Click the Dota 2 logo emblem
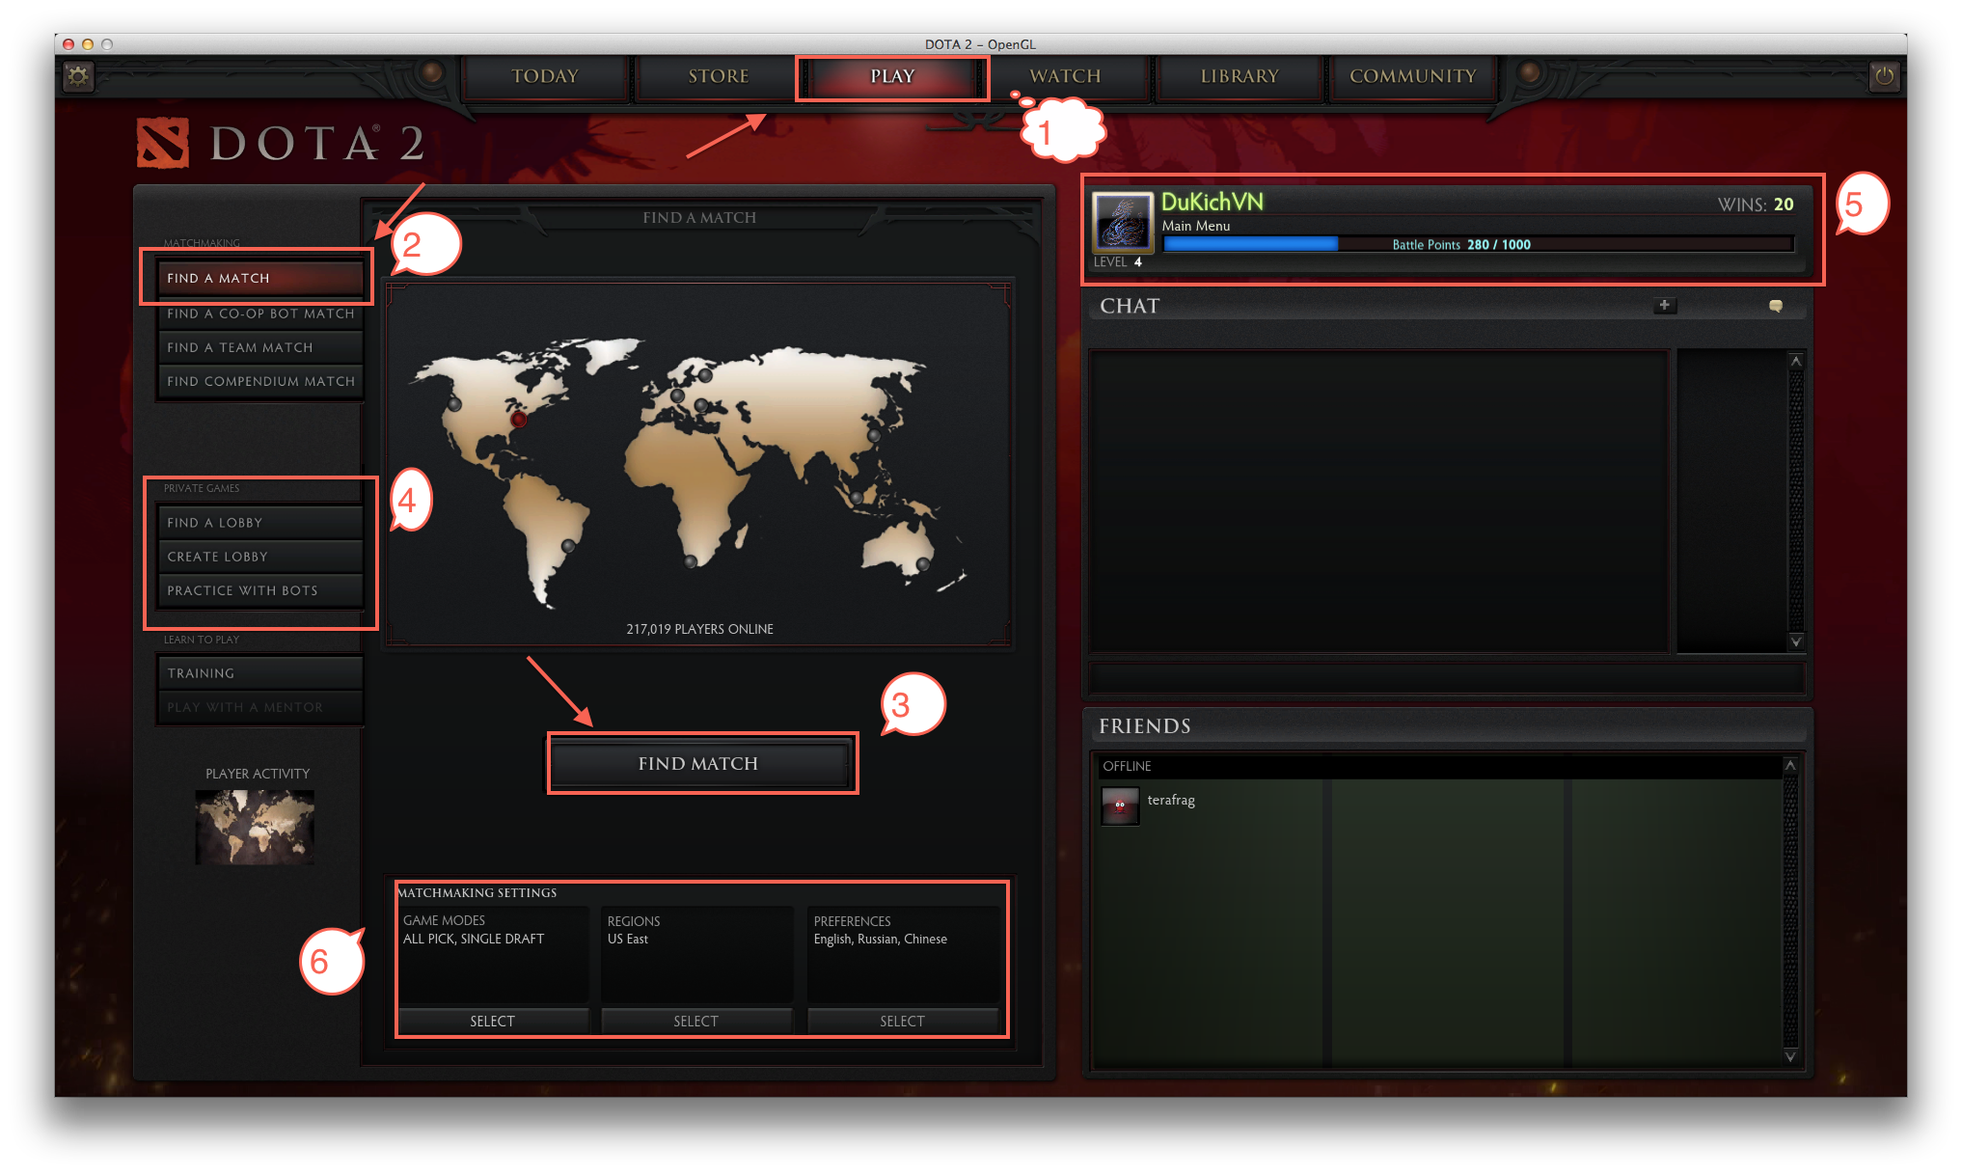1962x1173 pixels. pyautogui.click(x=162, y=144)
